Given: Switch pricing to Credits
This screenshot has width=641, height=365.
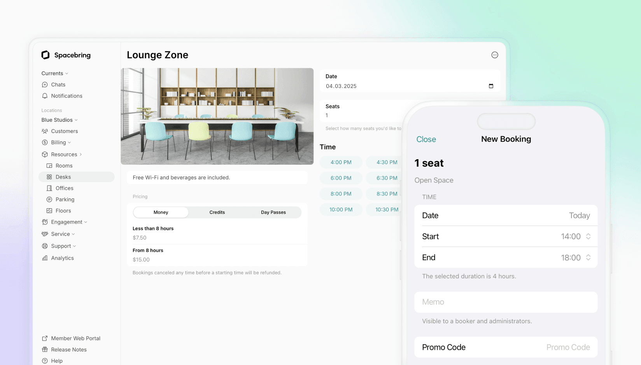Looking at the screenshot, I should 217,212.
